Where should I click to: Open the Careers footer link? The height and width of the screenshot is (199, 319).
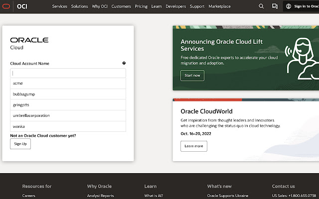click(29, 196)
